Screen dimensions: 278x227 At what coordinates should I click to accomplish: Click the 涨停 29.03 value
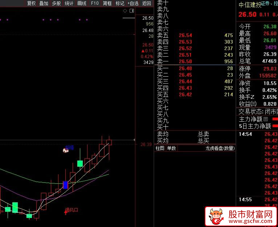[270, 69]
